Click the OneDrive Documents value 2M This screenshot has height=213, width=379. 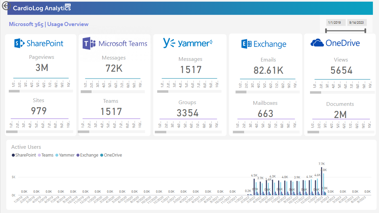(340, 115)
